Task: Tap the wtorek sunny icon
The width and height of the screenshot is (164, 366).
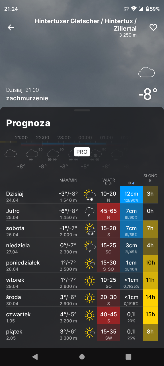Action: [89, 281]
